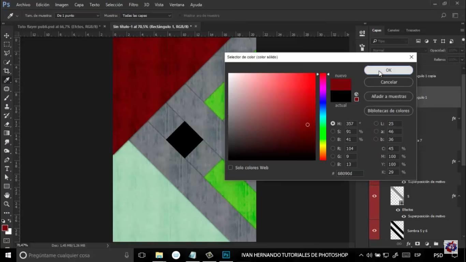This screenshot has width=466, height=262.
Task: Switch to the Canales tab
Action: (393, 30)
